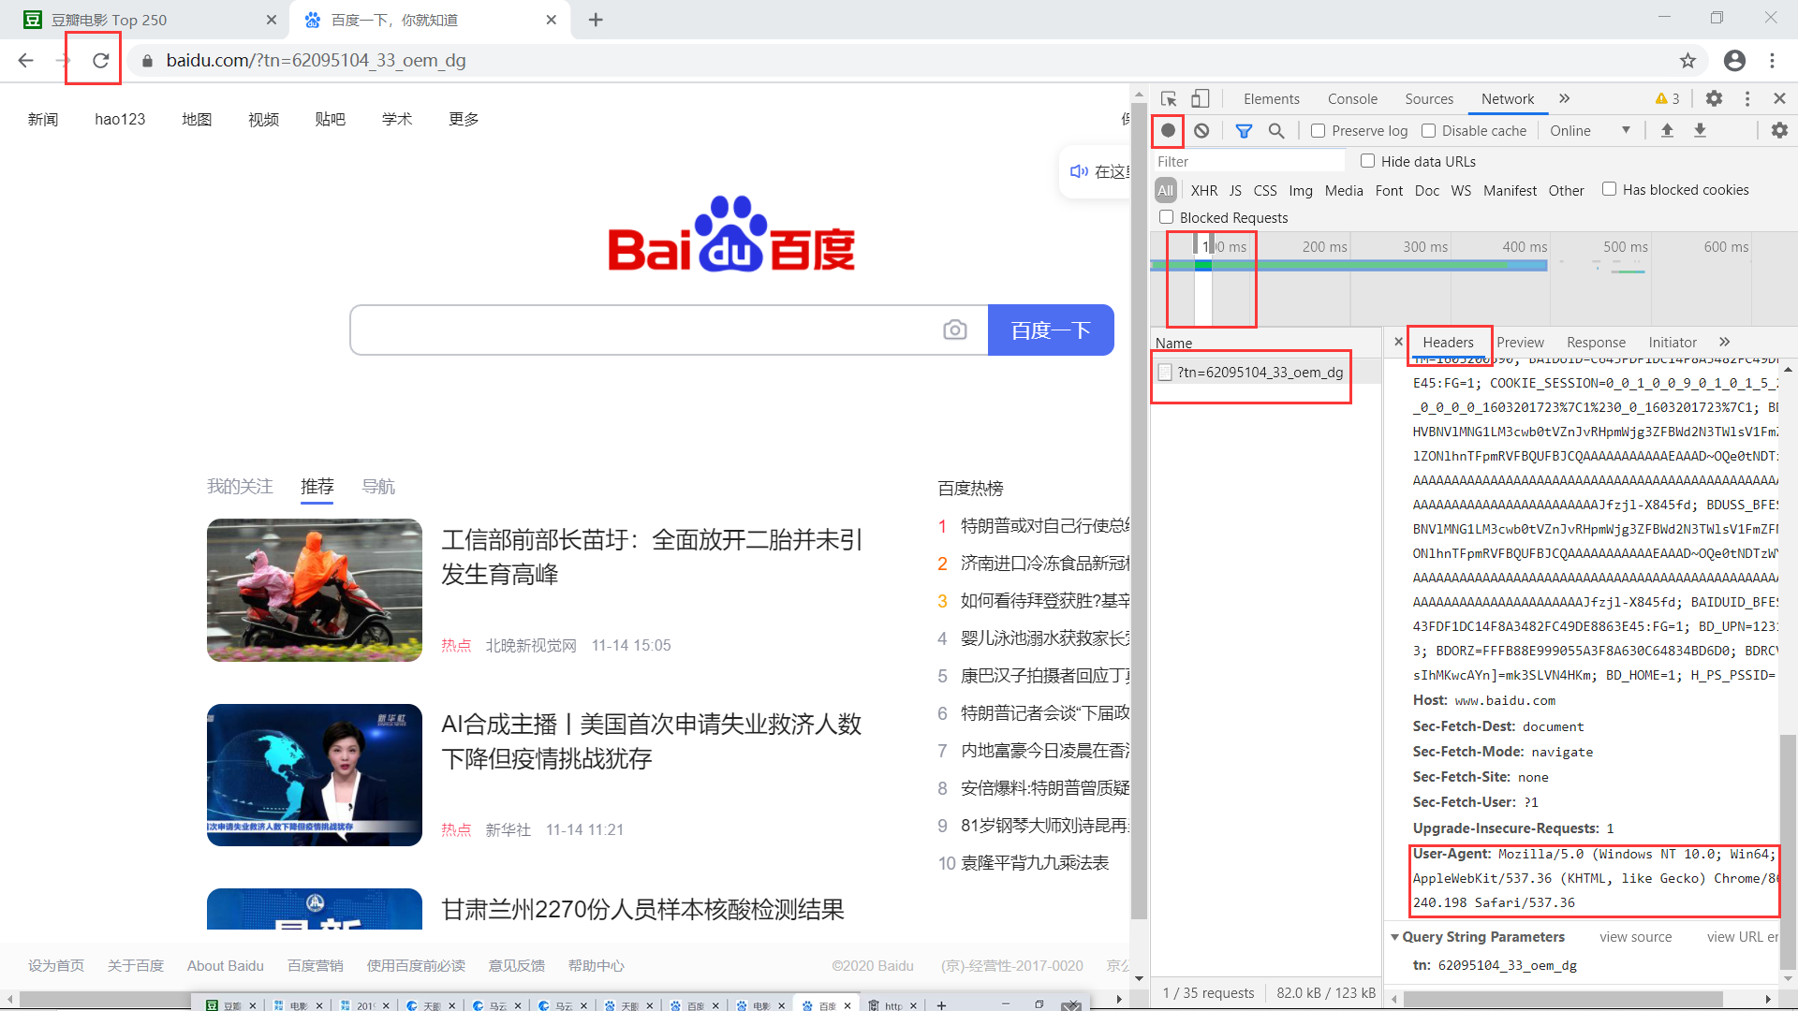Screen dimensions: 1798x1011
Task: Toggle the device toolbar icon
Action: (x=1201, y=99)
